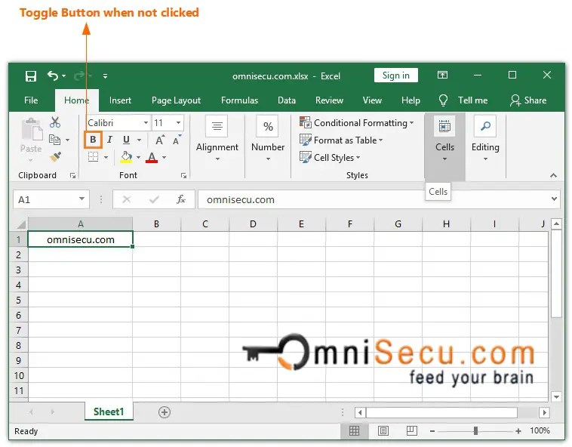
Task: Expand the formula bar chevron
Action: [x=554, y=199]
